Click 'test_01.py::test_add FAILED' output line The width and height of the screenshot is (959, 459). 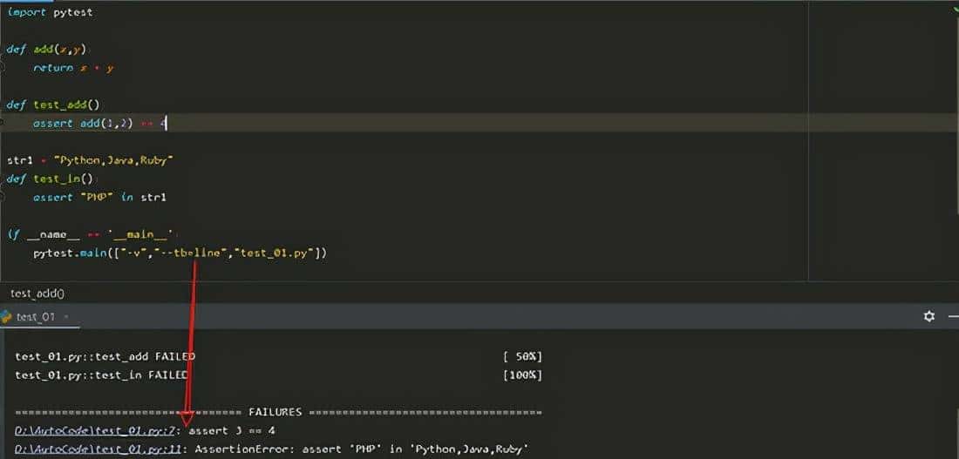point(105,356)
